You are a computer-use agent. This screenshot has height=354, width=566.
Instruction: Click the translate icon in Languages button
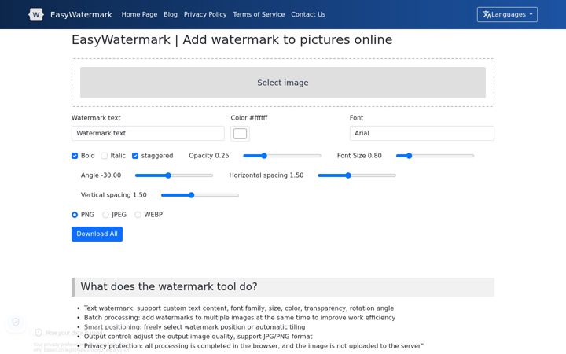point(487,14)
